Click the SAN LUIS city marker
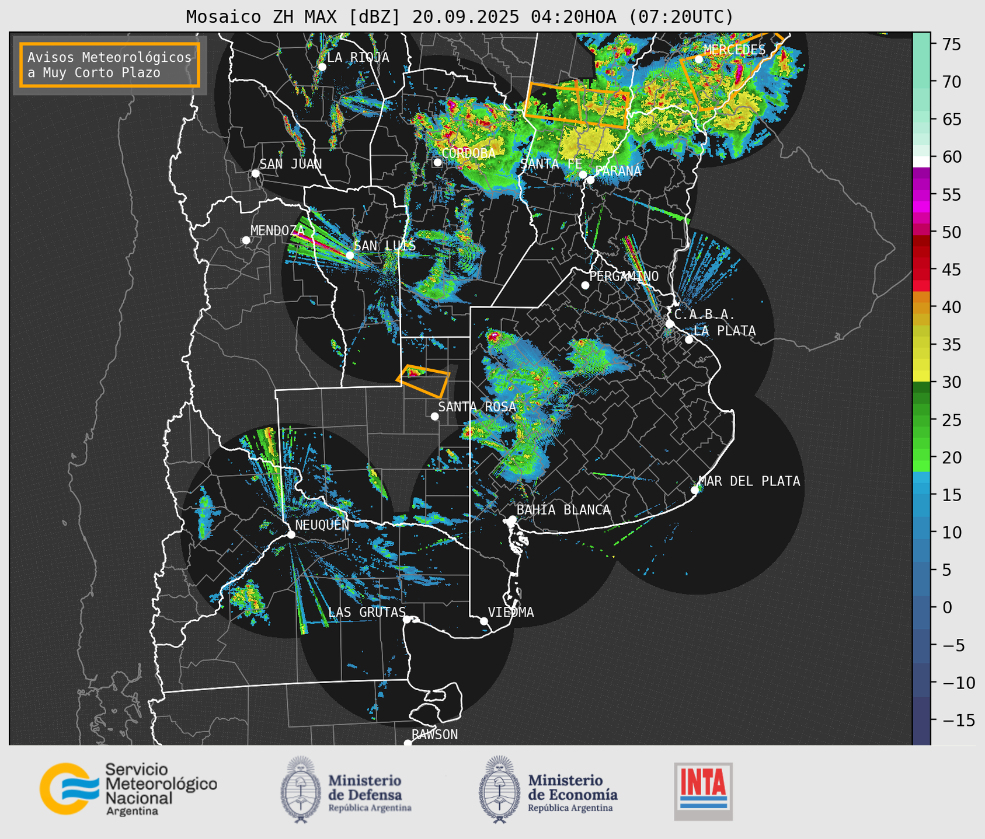985x839 pixels. (x=350, y=256)
